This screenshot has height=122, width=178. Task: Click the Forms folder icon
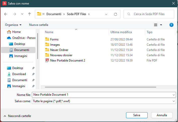pos(47,39)
